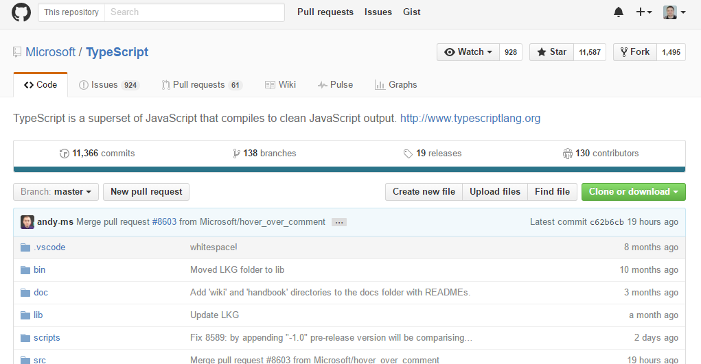Click the repository book icon
Screen dimensions: 701x364
[x=17, y=52]
